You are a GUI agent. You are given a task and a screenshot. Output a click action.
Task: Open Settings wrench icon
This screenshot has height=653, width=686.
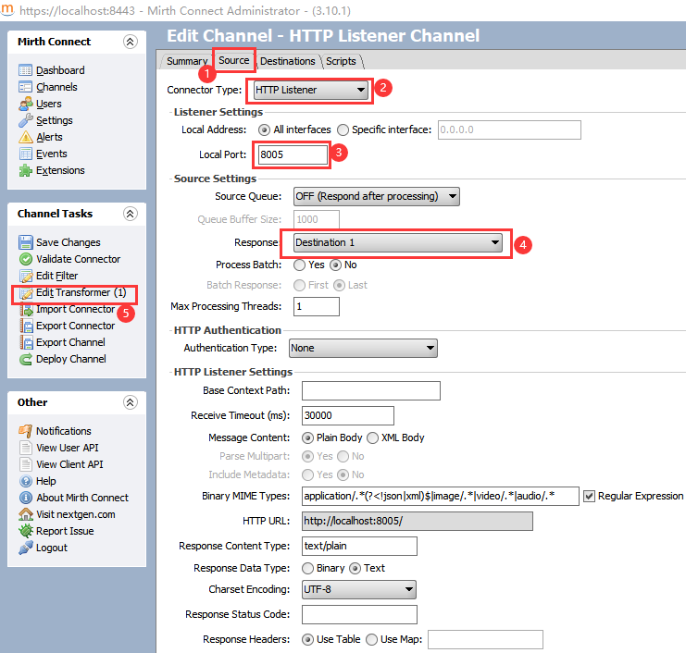25,120
